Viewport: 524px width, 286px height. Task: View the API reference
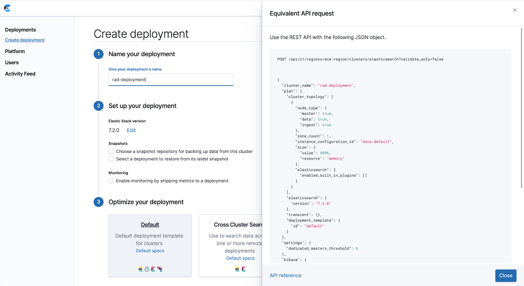(285, 275)
